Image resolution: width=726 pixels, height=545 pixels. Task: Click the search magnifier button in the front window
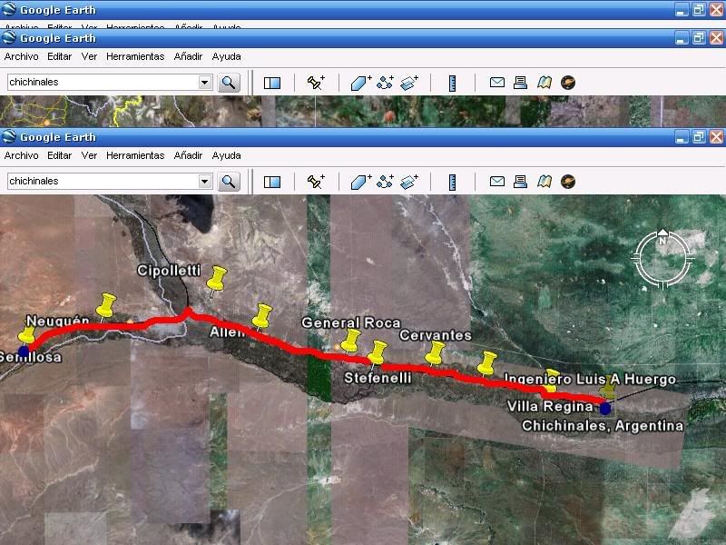[x=229, y=181]
